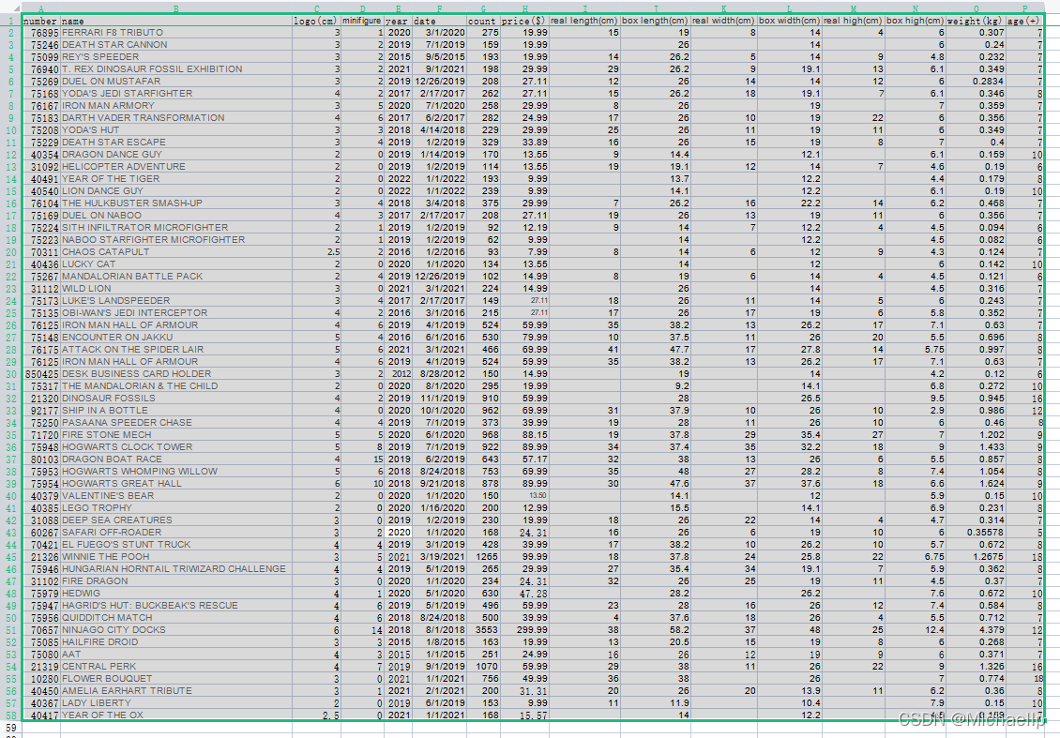Screen dimensions: 1060x738
Task: Select column B header letter
Action: pos(175,8)
